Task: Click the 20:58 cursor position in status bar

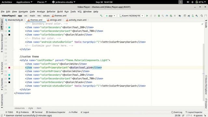Action: coord(177,116)
